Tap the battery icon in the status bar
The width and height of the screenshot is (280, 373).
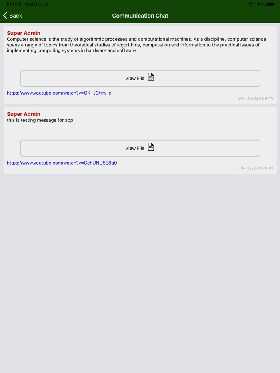(271, 4)
